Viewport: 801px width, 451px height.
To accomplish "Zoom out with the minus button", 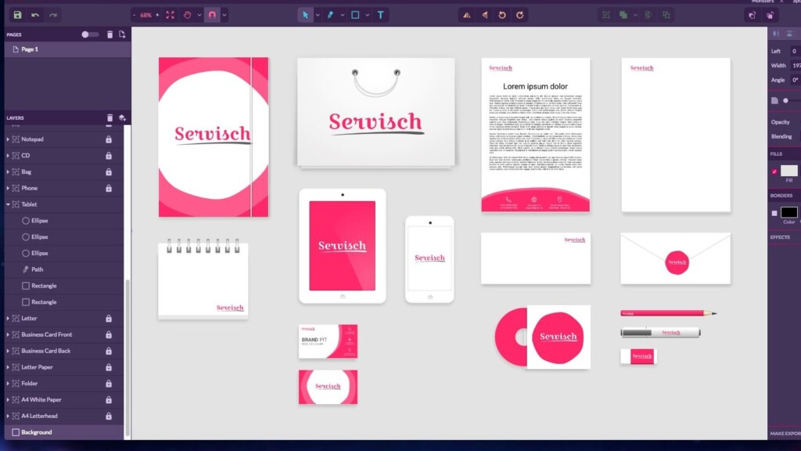I will [135, 15].
